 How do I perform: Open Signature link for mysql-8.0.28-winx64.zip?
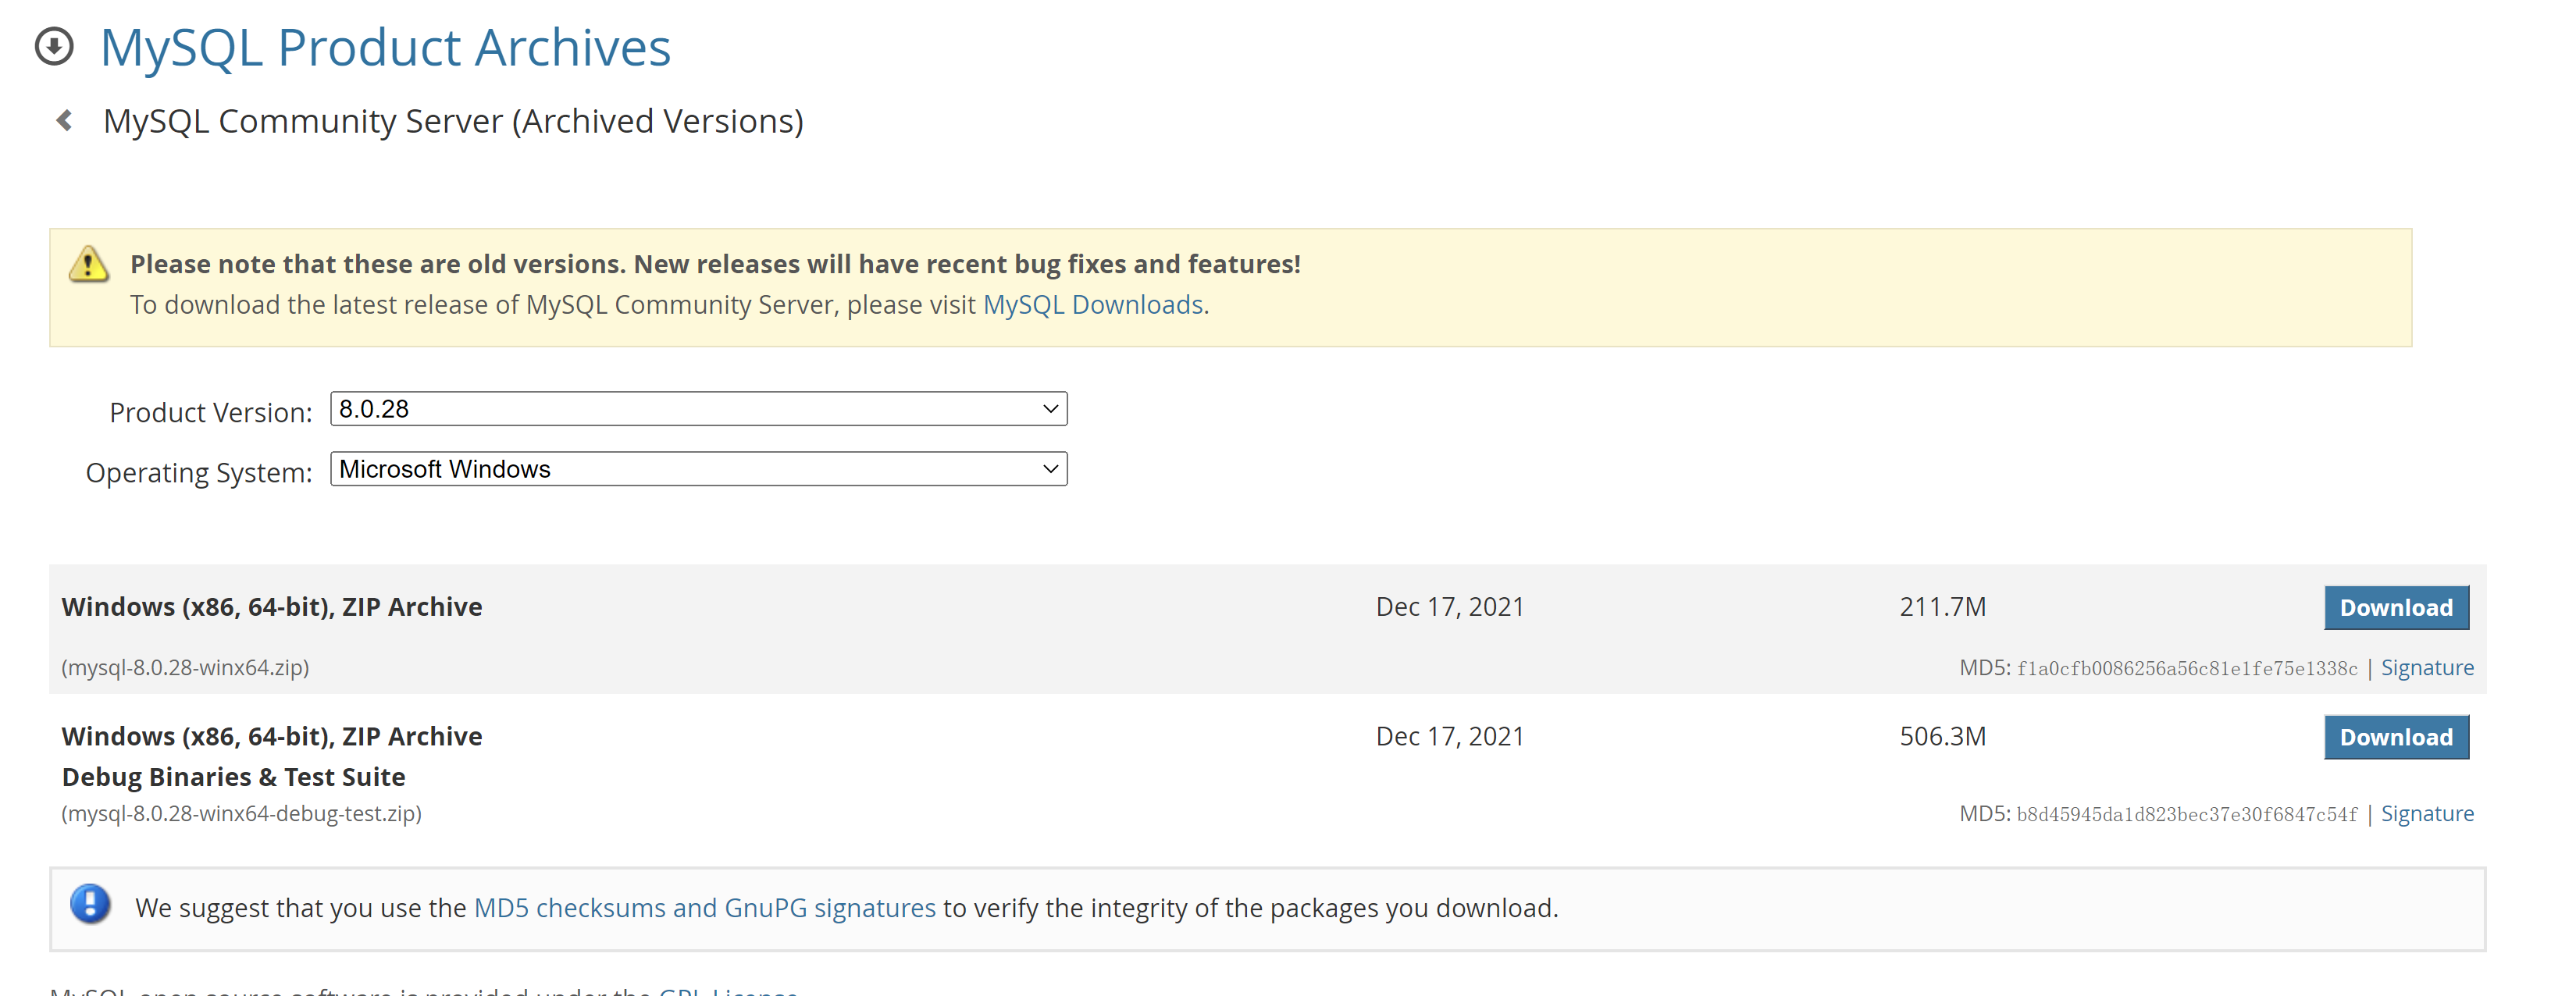2426,668
